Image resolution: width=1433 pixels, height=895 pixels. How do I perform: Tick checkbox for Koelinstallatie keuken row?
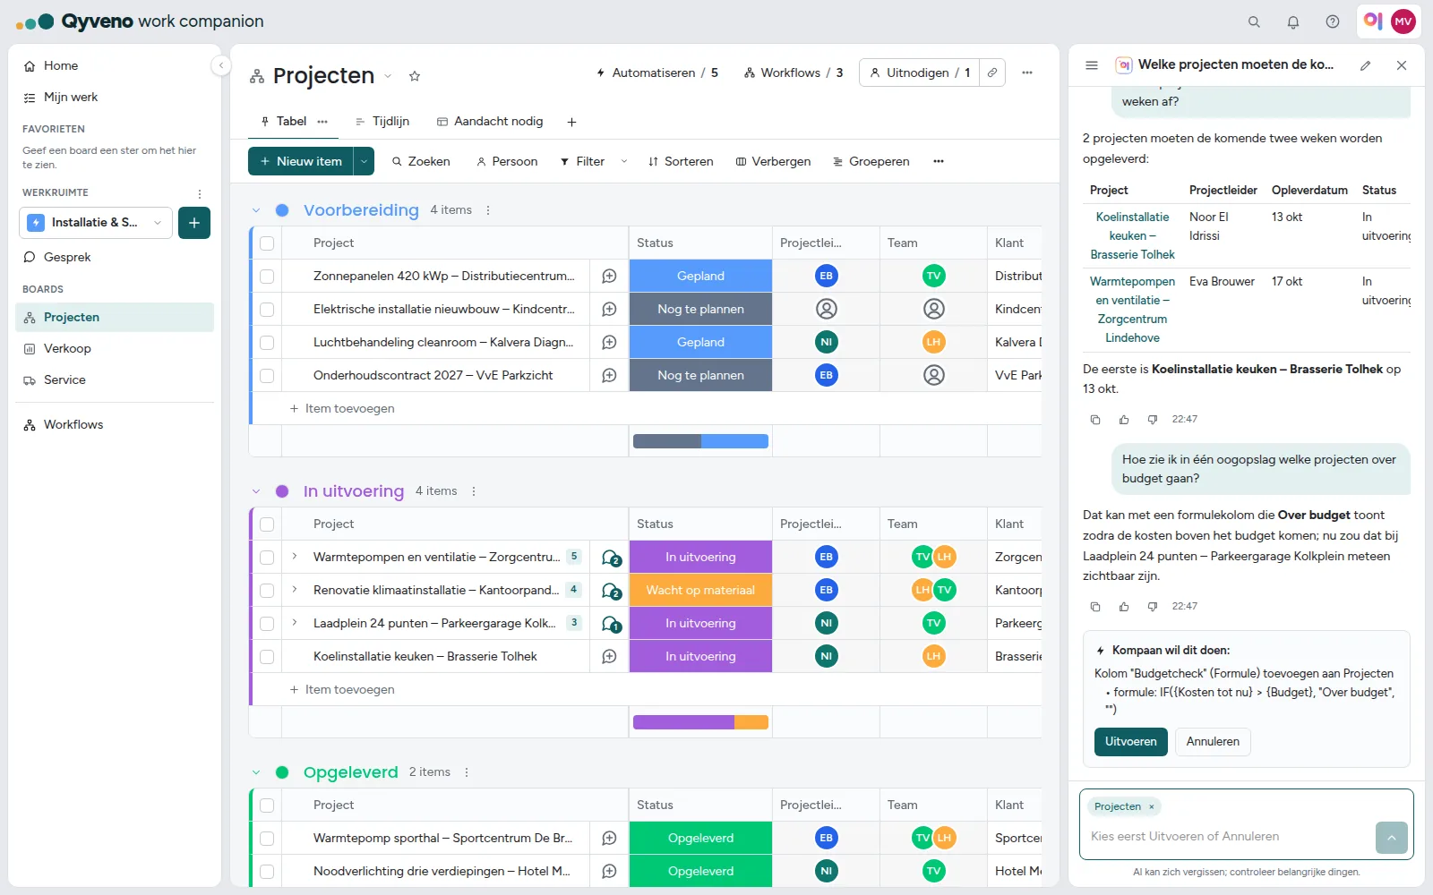(267, 657)
